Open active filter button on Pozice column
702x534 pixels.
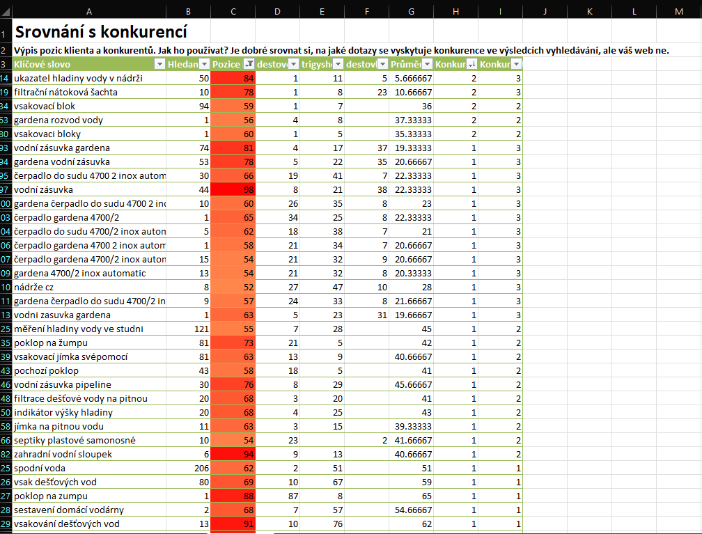click(249, 65)
